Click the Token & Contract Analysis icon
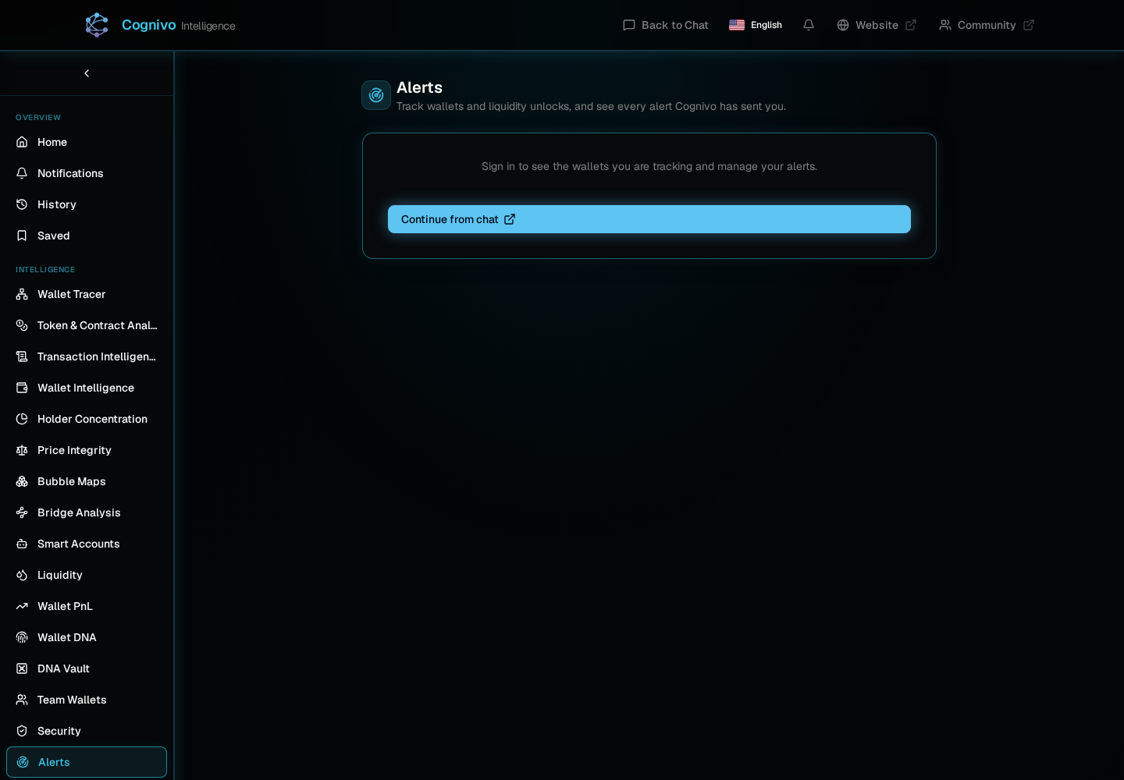Viewport: 1124px width, 780px height. pos(22,325)
